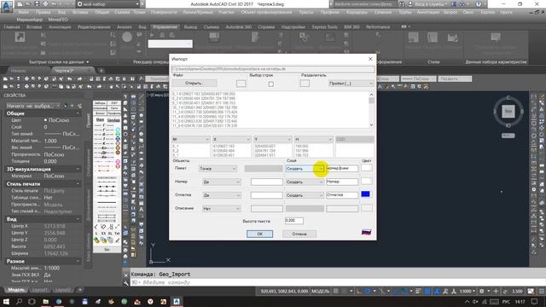
Task: Close the Импорт dialog
Action: [370, 59]
